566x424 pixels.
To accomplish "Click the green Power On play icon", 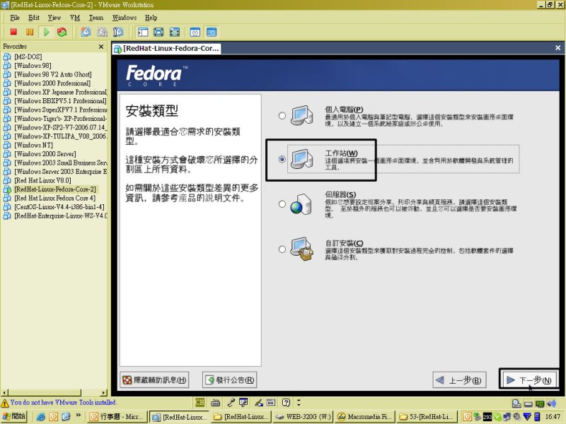I will 46,32.
